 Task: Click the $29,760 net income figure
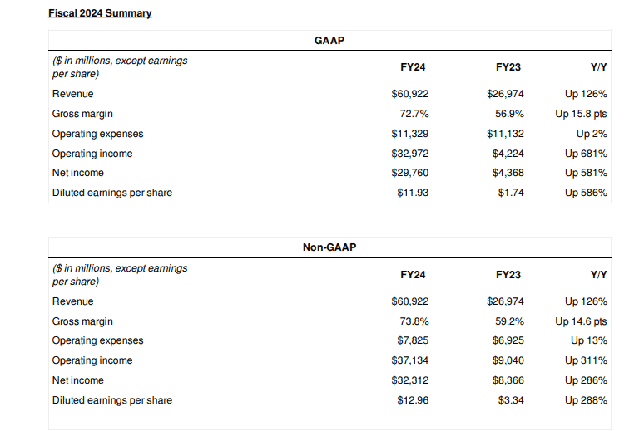pyautogui.click(x=410, y=173)
